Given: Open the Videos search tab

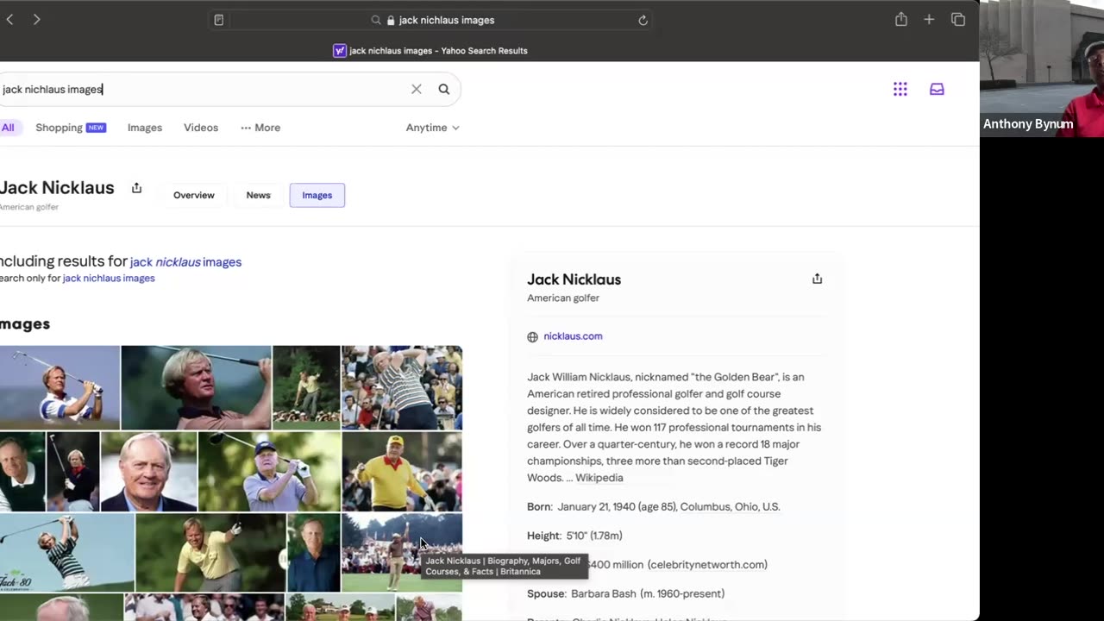Looking at the screenshot, I should [201, 128].
